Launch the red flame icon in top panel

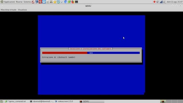33,2
